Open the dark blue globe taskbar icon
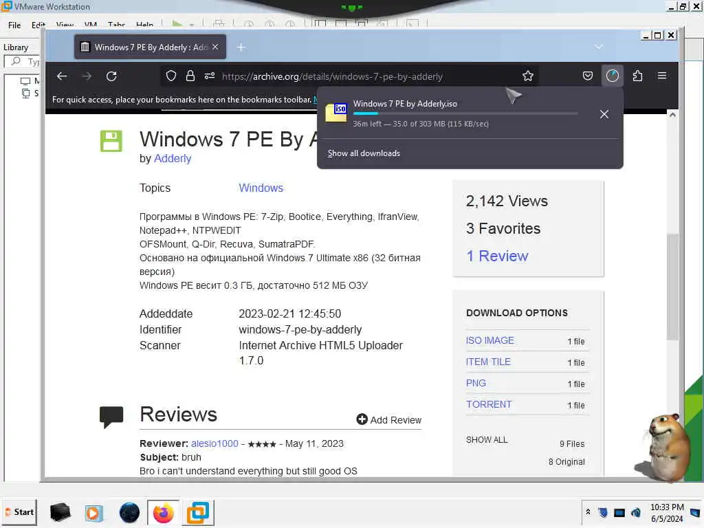704x528 pixels. pos(129,513)
